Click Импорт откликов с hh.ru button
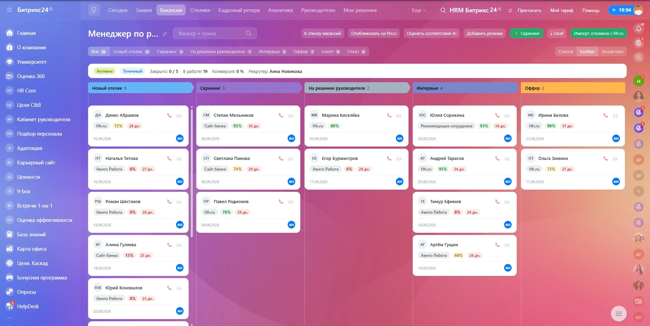 coord(598,33)
